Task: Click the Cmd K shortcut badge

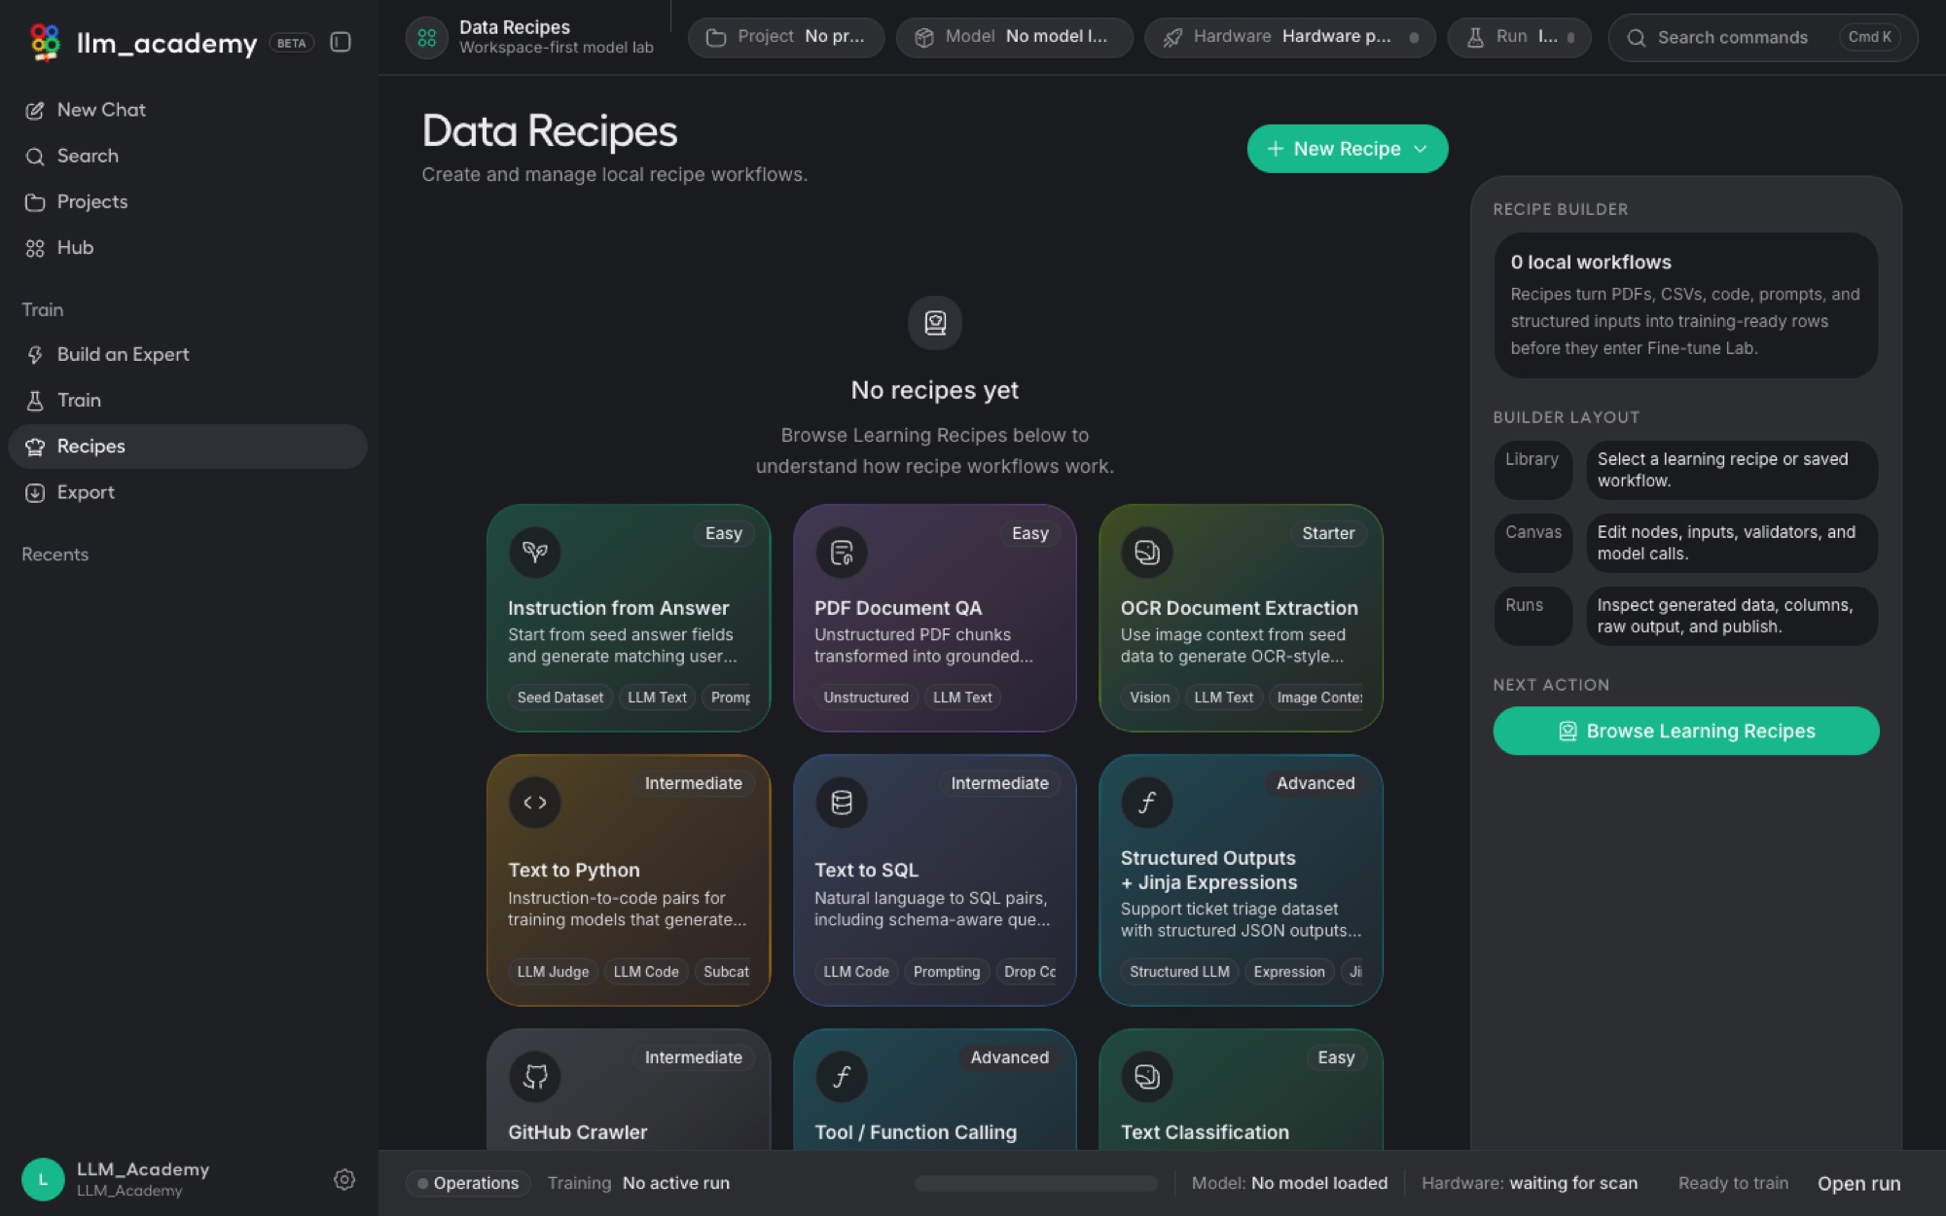Action: [1869, 38]
